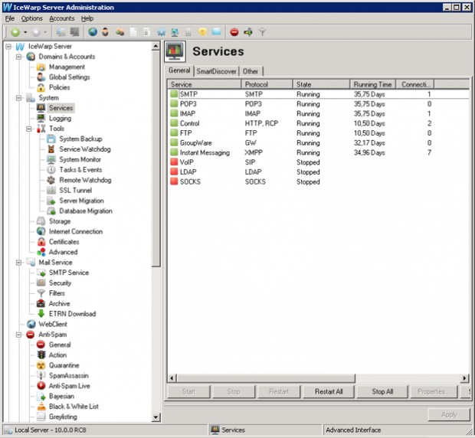This screenshot has height=438, width=475.
Task: Click the Start button
Action: click(x=188, y=392)
